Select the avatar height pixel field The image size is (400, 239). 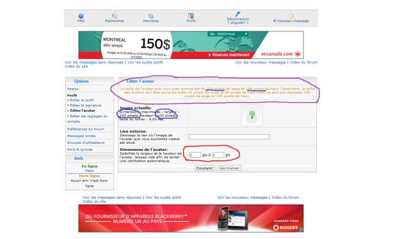pyautogui.click(x=218, y=155)
